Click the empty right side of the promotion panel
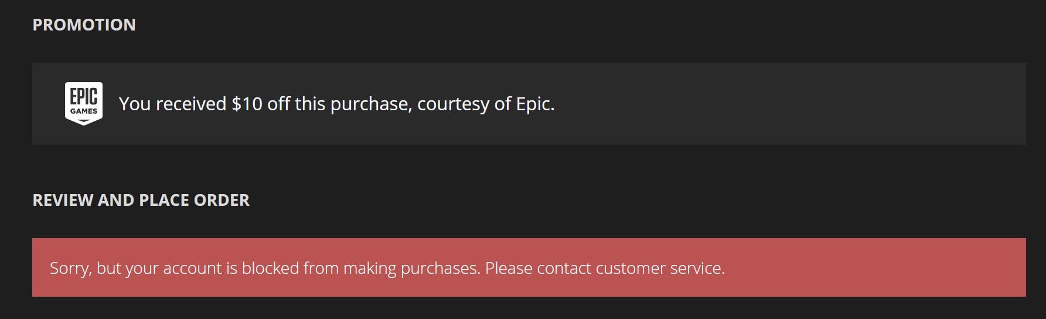Screen dimensions: 1046x319 (791, 104)
